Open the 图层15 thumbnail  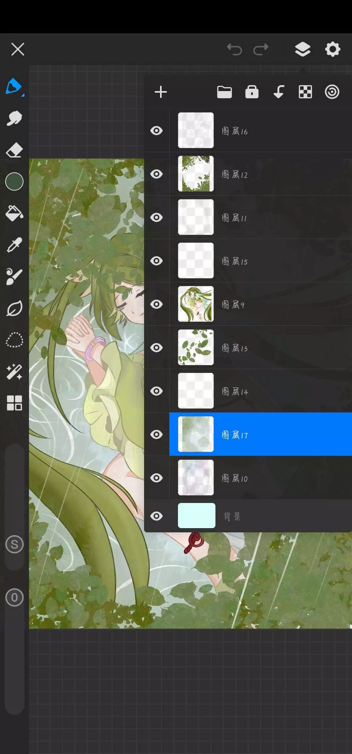coord(196,260)
